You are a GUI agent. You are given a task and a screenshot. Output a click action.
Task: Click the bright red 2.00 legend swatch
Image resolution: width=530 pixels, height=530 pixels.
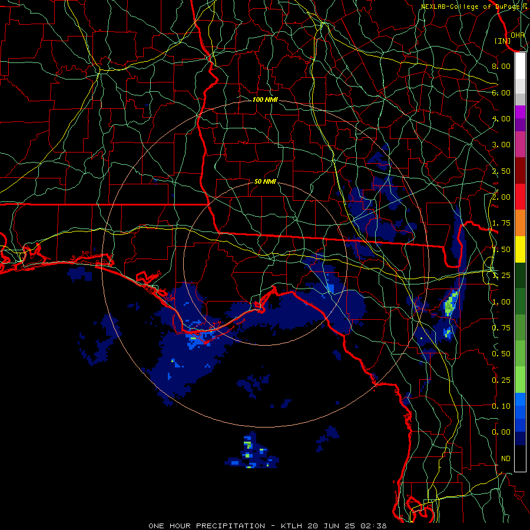pos(520,197)
